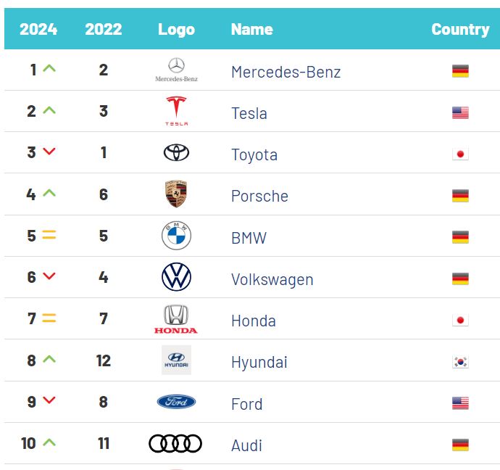Screen dimensions: 500x470
Task: Click the red down arrow beside Toyota's rank
Action: tap(49, 152)
